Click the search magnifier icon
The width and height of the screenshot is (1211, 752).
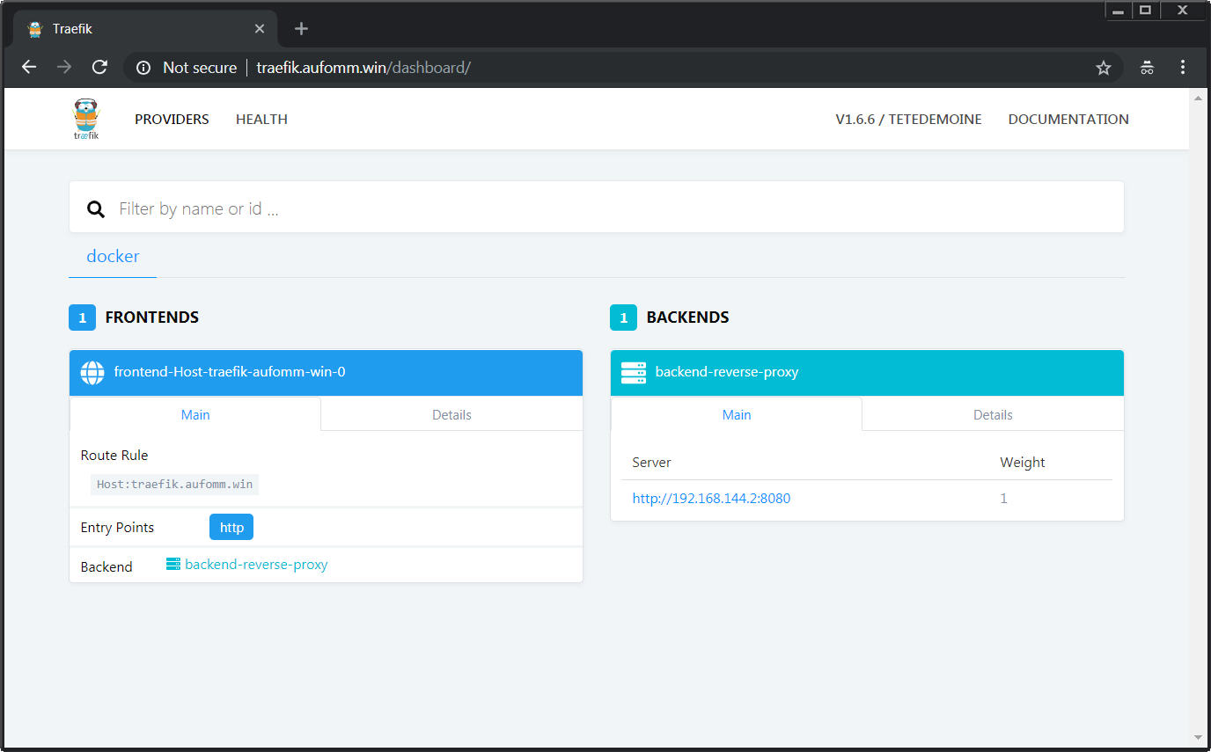tap(96, 208)
